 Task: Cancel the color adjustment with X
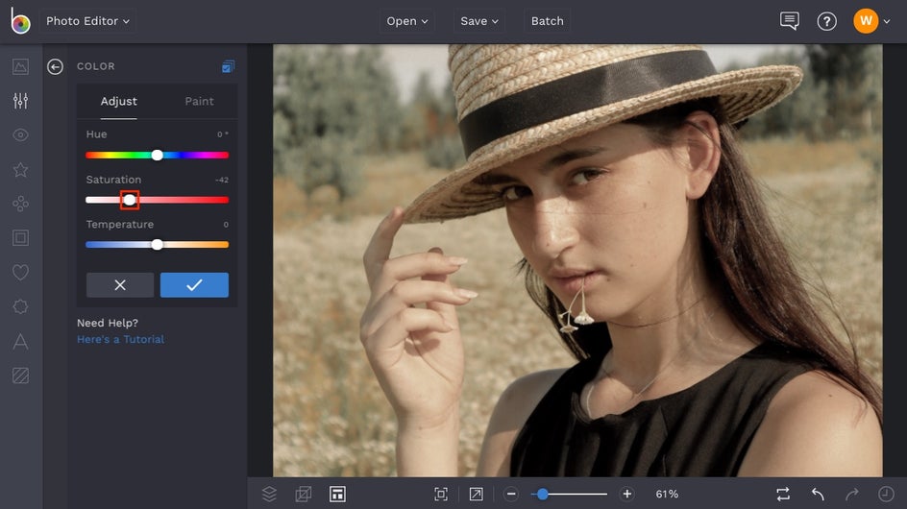pyautogui.click(x=120, y=285)
